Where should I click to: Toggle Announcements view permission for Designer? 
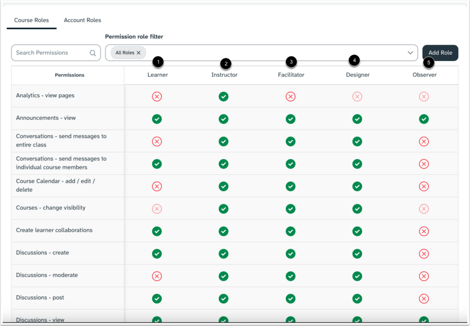(357, 118)
